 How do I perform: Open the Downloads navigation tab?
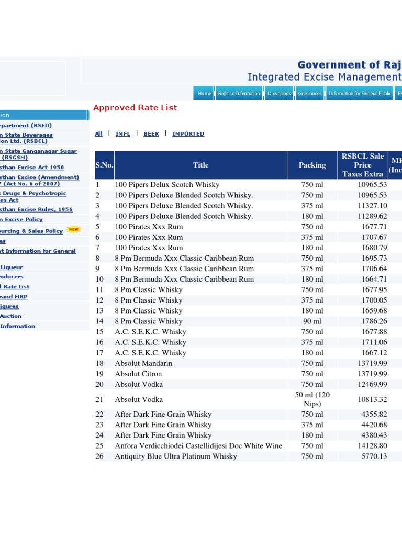279,94
